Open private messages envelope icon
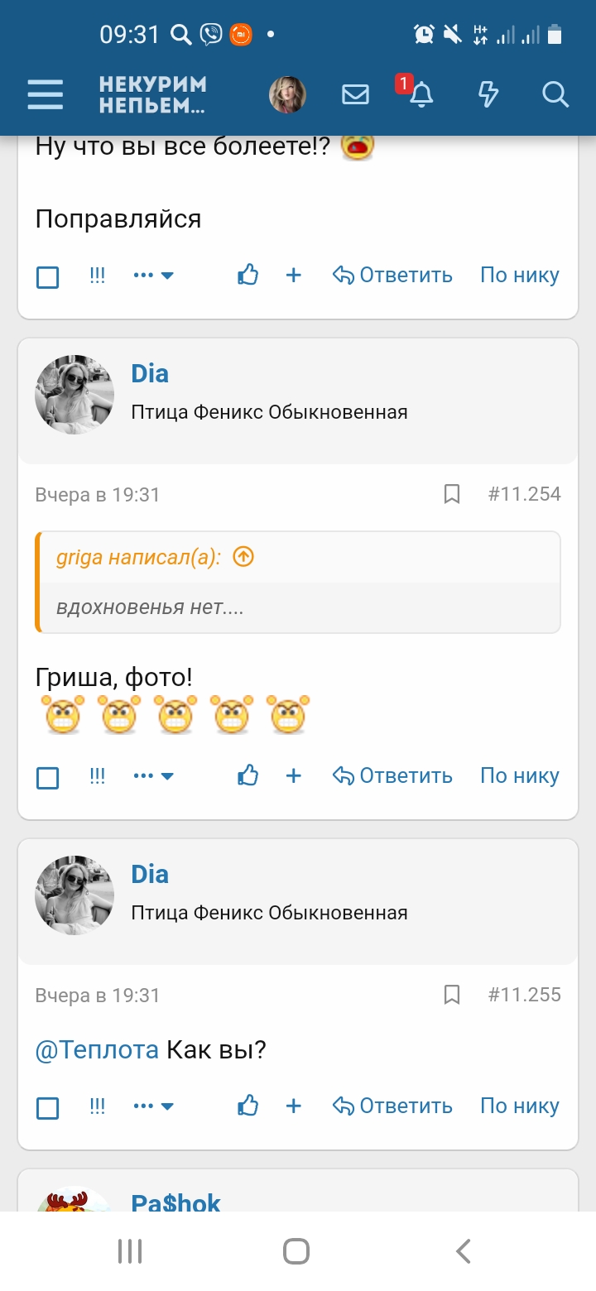The image size is (596, 1291). (355, 94)
